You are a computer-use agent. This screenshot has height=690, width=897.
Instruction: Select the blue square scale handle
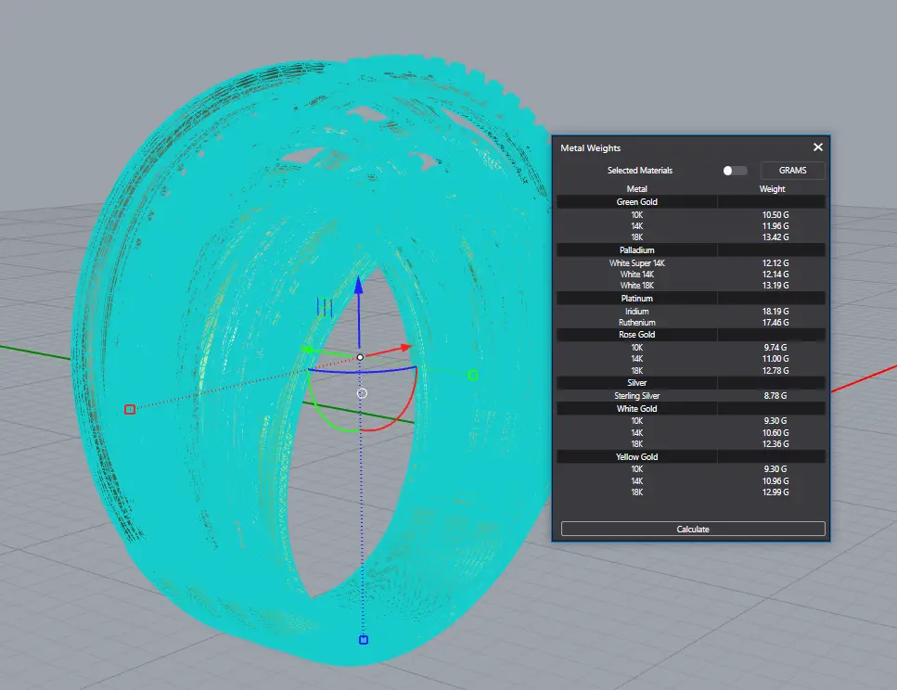pos(364,640)
